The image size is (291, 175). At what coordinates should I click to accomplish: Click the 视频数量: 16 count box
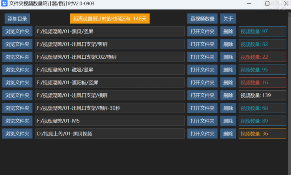262,82
